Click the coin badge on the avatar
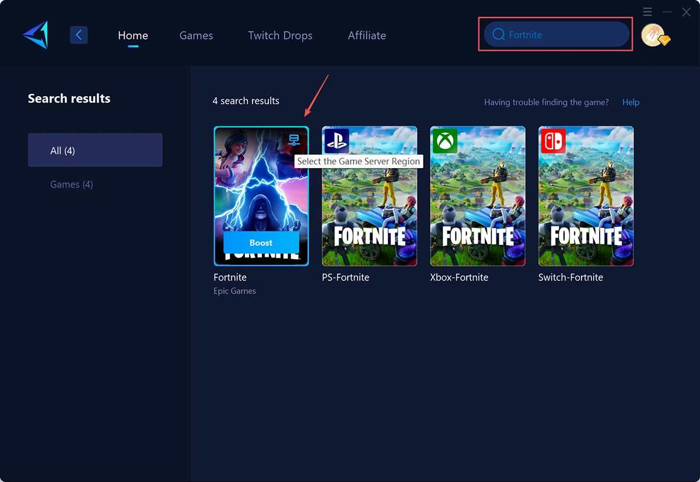The image size is (700, 482). tap(664, 42)
